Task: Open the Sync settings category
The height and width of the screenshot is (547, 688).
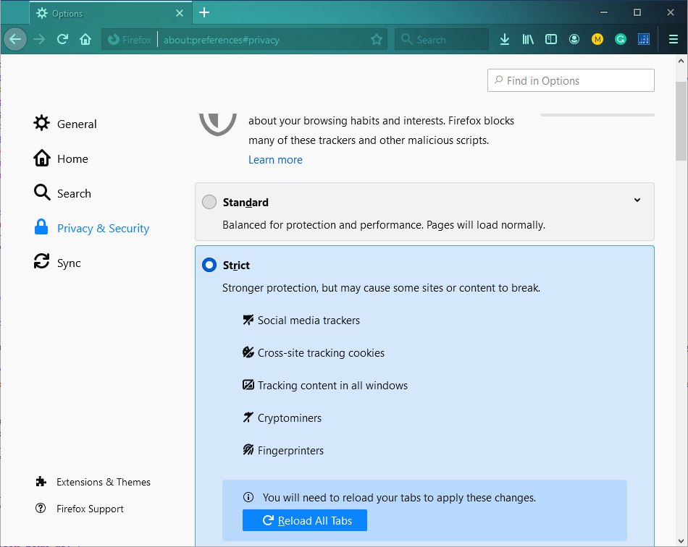Action: tap(57, 263)
